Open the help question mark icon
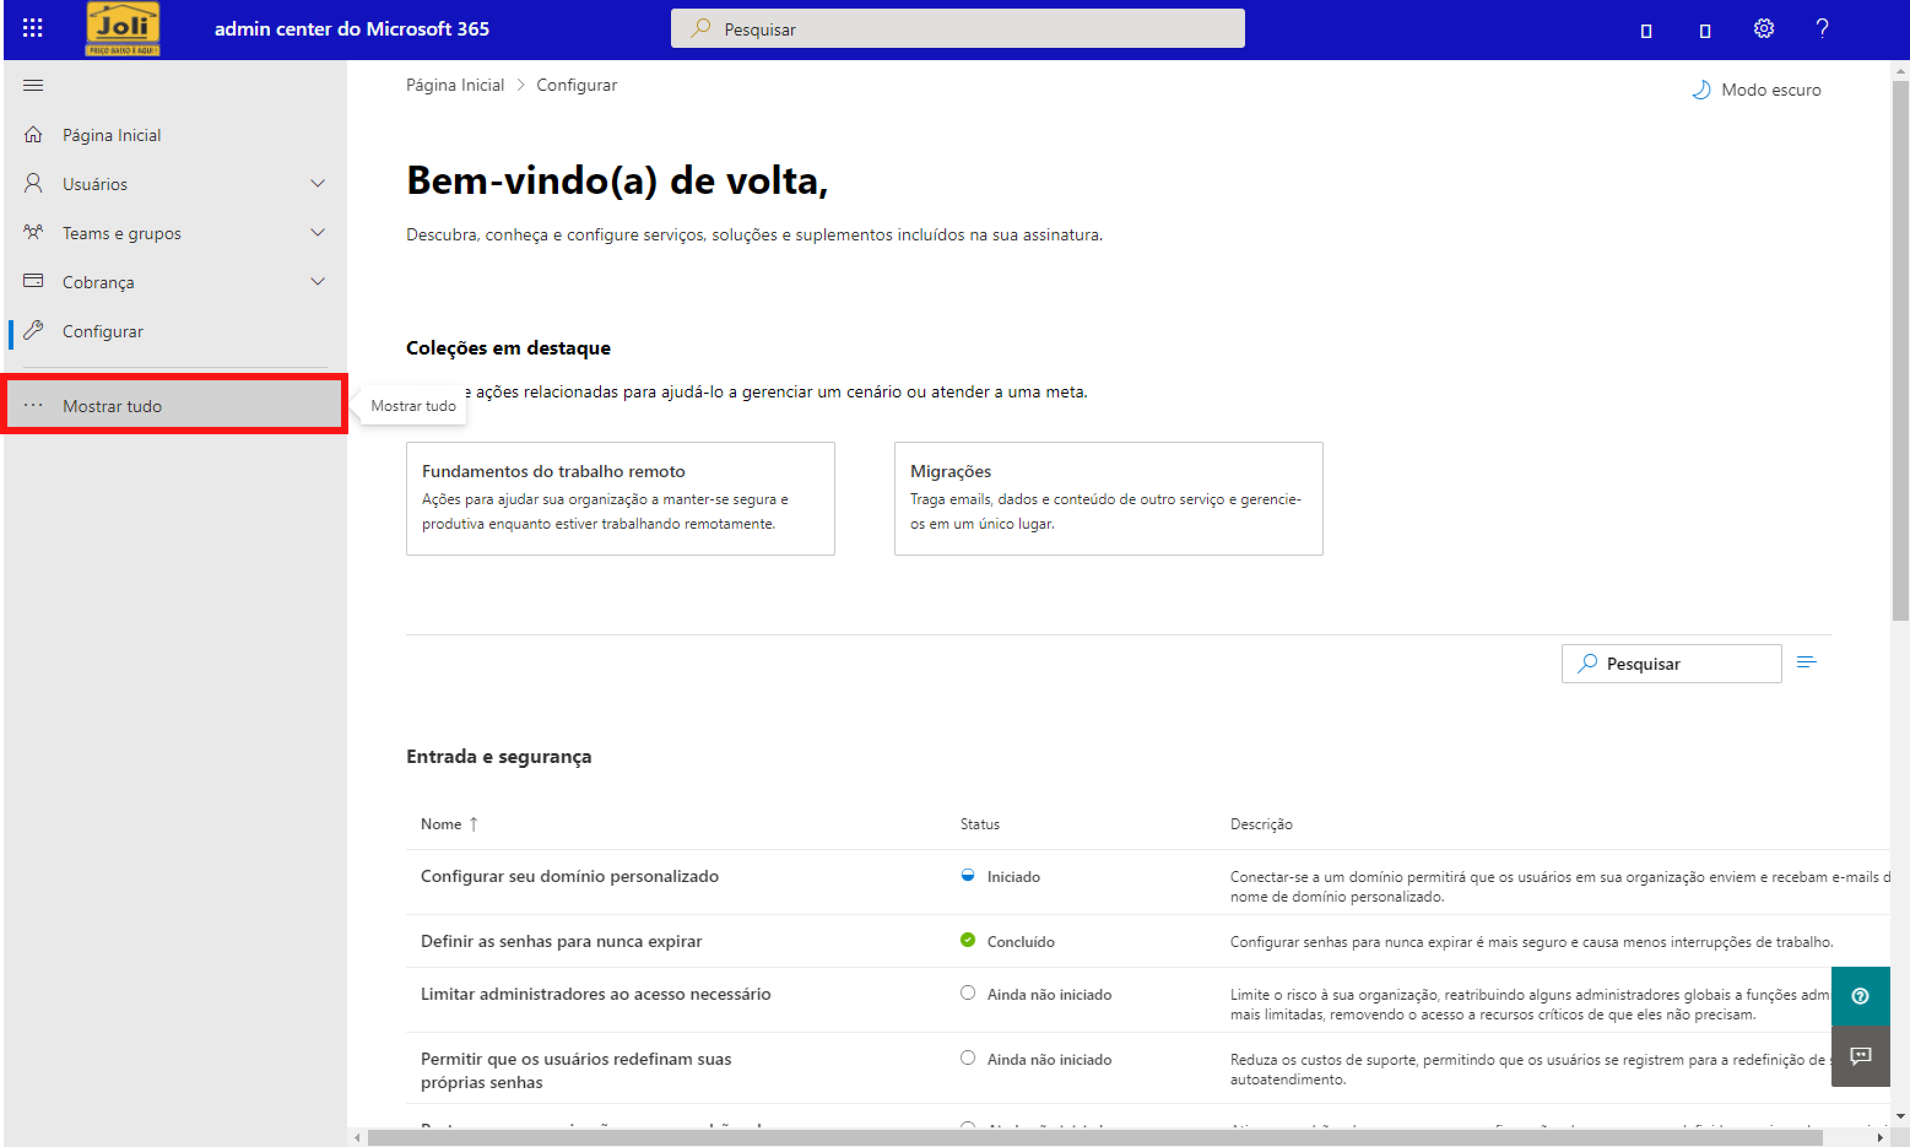Viewport: 1910px width, 1147px height. click(1822, 29)
